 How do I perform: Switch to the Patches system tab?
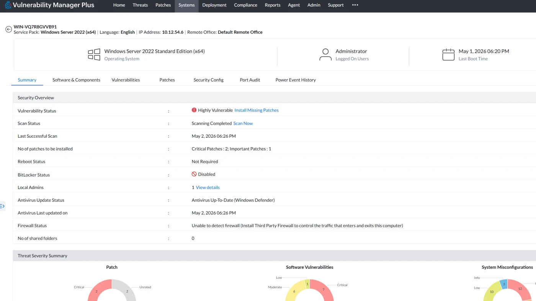167,80
